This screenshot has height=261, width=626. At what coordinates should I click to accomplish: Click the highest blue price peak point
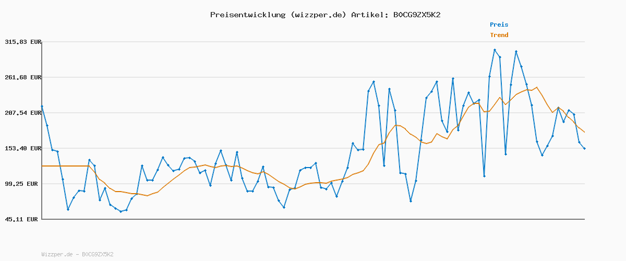point(495,50)
